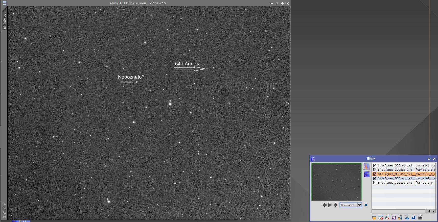438x222 pixels.
Task: Click the save files icon in Blink
Action: point(394,217)
